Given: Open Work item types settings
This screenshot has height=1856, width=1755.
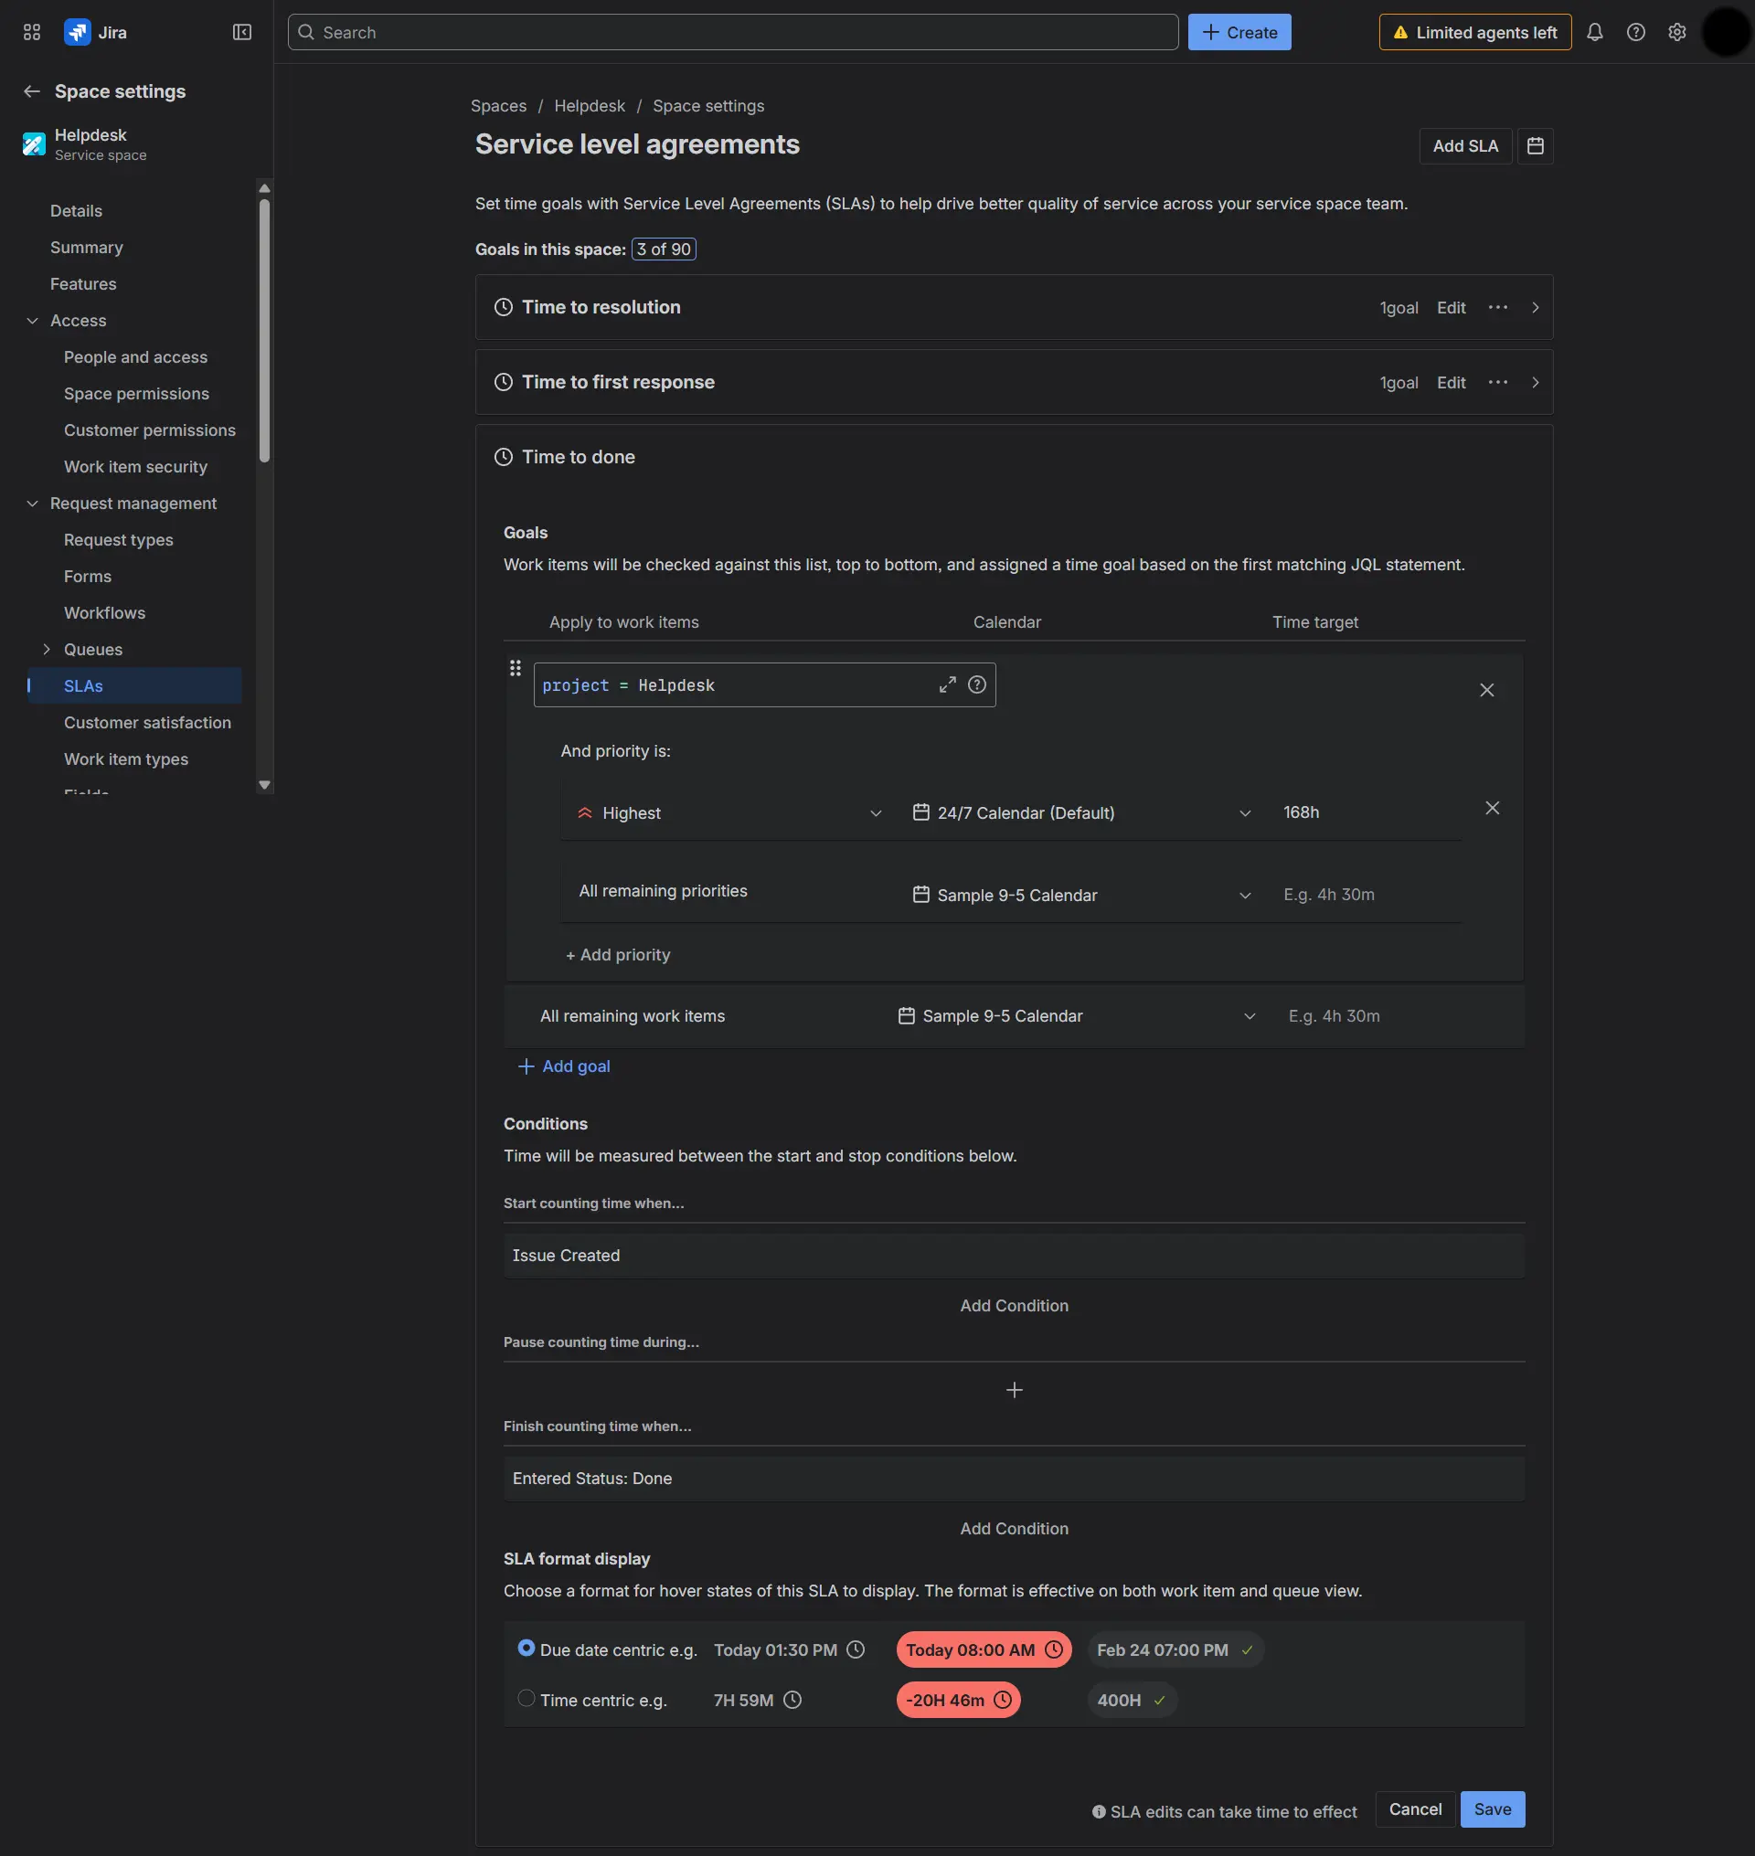Looking at the screenshot, I should tap(126, 758).
